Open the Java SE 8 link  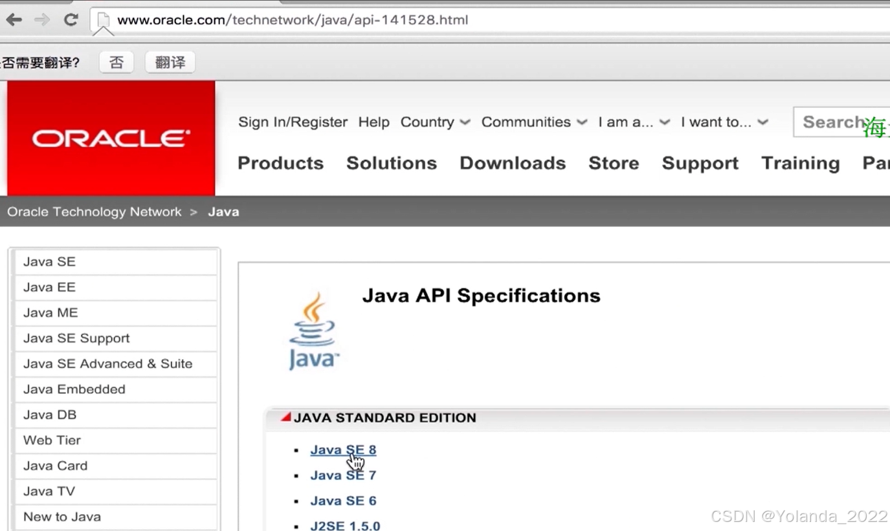[343, 450]
